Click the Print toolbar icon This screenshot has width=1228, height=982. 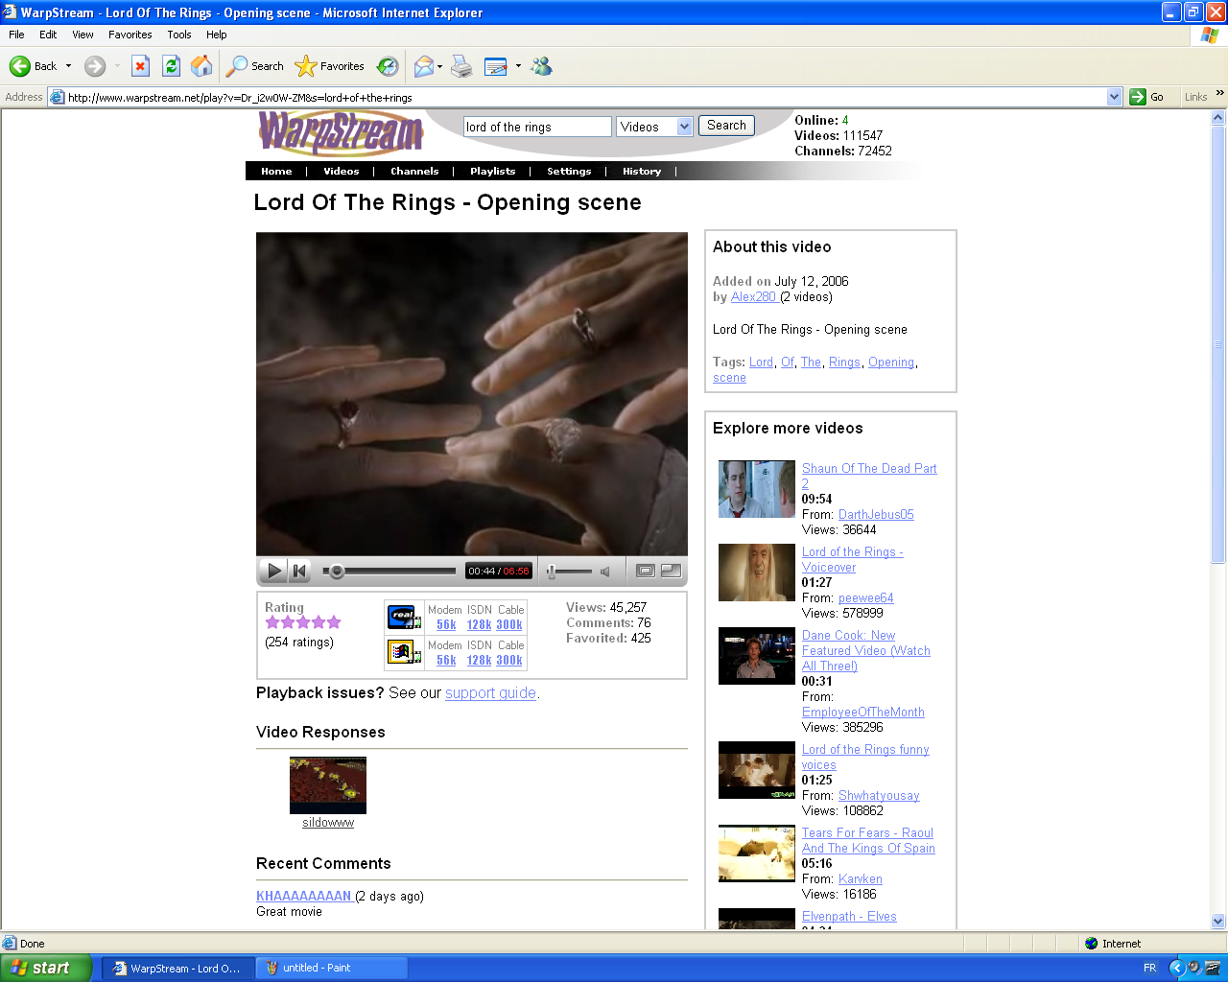[461, 66]
